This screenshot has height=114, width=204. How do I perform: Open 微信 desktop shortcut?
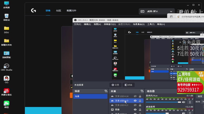coord(6,105)
